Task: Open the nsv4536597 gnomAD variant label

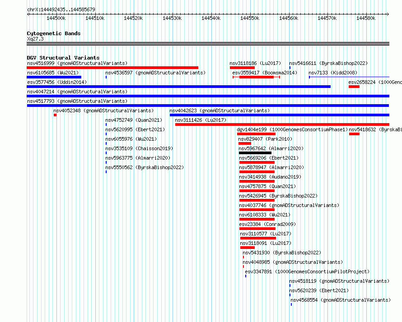Action: pyautogui.click(x=156, y=73)
